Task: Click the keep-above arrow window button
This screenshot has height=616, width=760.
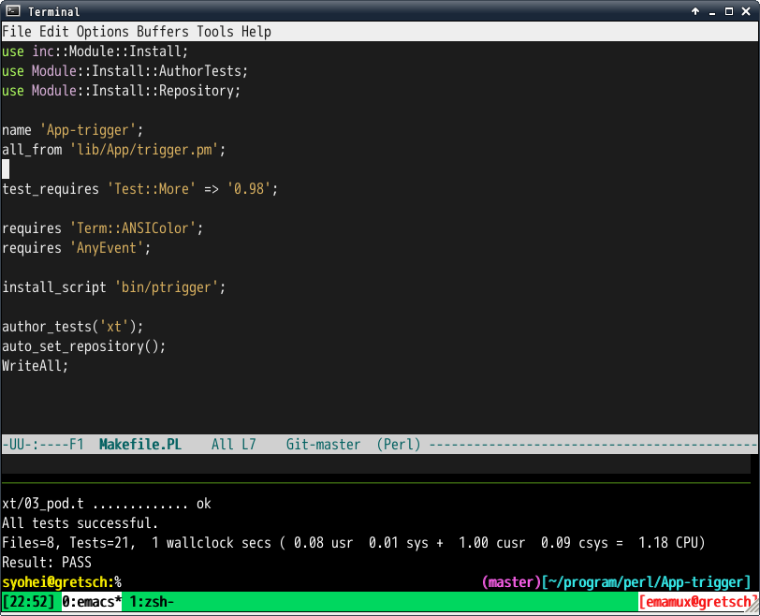Action: 695,11
